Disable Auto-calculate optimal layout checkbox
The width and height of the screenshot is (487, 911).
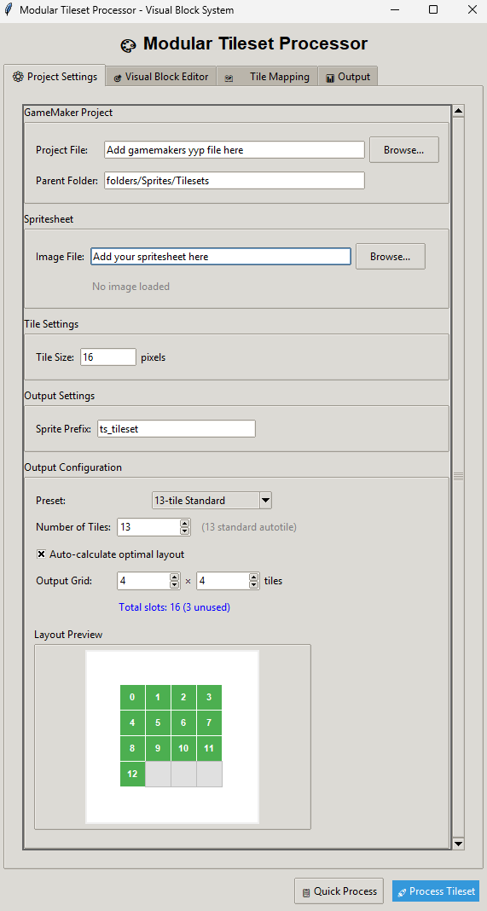41,554
